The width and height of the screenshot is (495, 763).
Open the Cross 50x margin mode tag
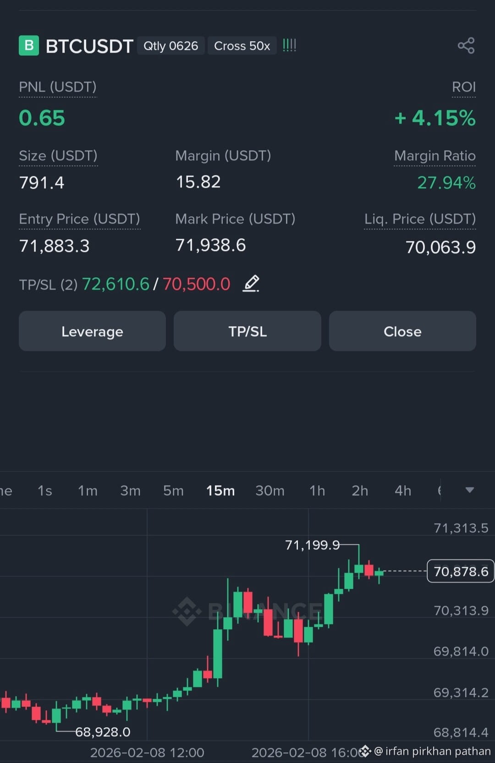pos(242,46)
